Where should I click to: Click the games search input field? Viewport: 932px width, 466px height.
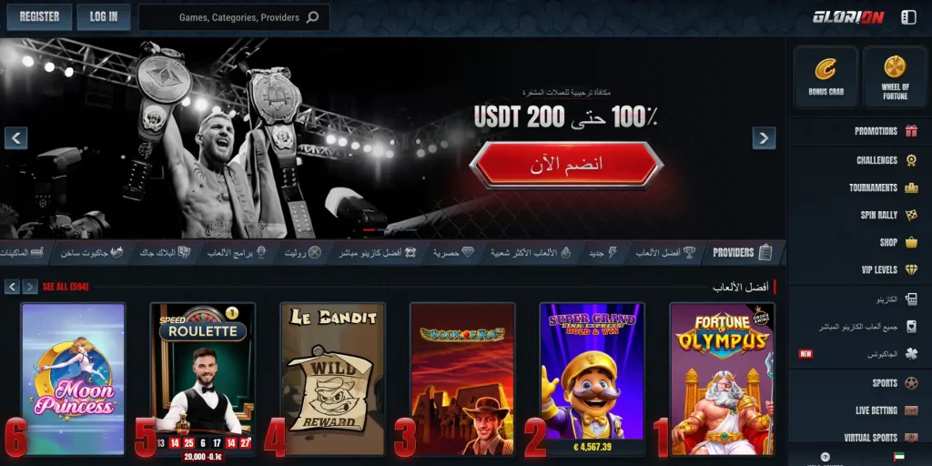point(234,17)
